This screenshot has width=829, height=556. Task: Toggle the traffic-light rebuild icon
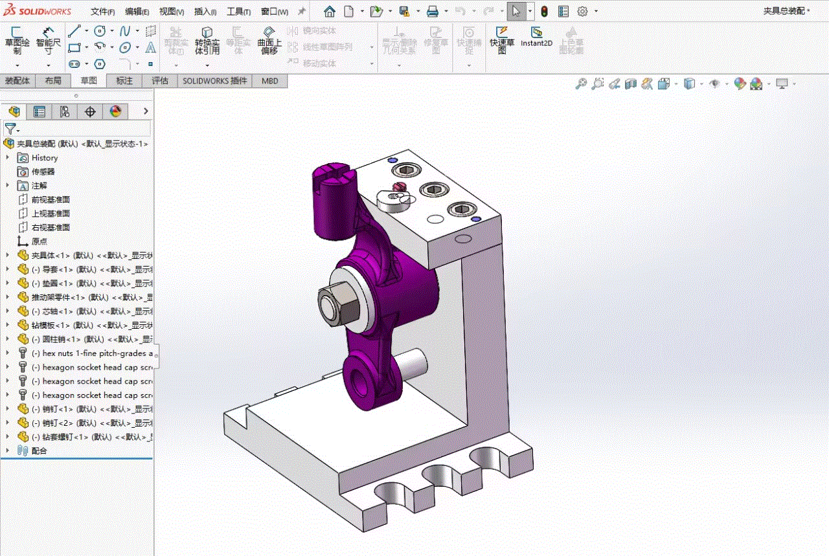pyautogui.click(x=544, y=12)
